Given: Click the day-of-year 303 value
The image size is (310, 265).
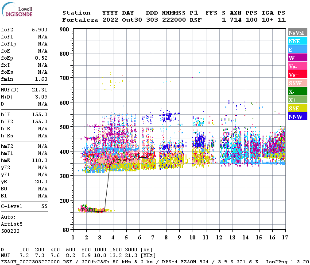Looking at the screenshot, I should (x=152, y=20).
